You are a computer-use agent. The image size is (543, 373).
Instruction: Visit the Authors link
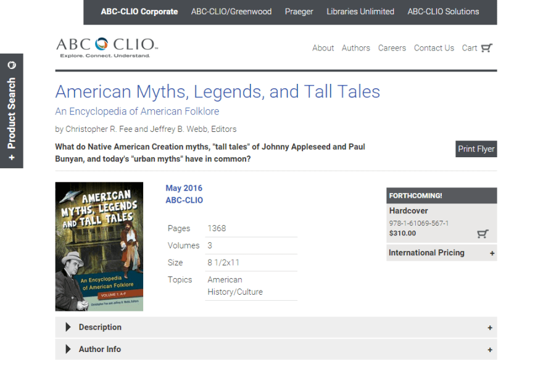click(356, 48)
